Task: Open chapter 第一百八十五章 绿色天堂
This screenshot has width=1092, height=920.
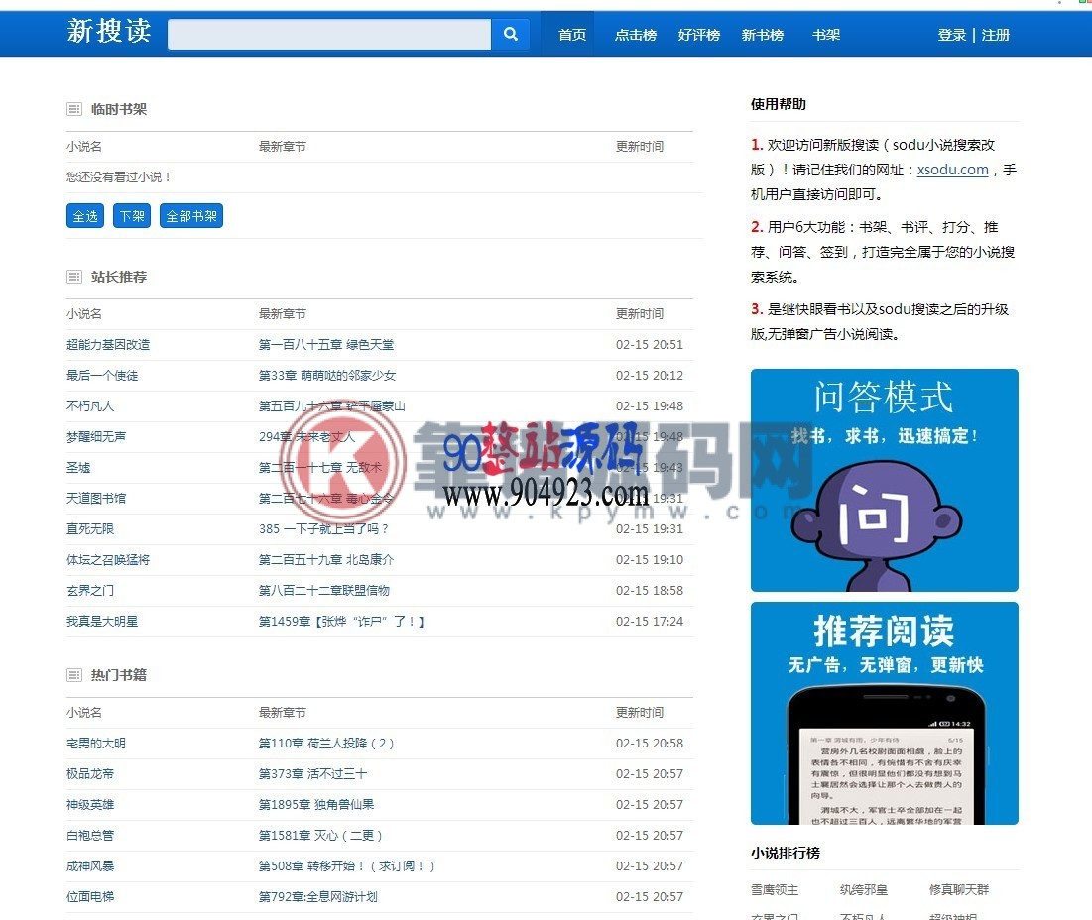Action: click(326, 344)
